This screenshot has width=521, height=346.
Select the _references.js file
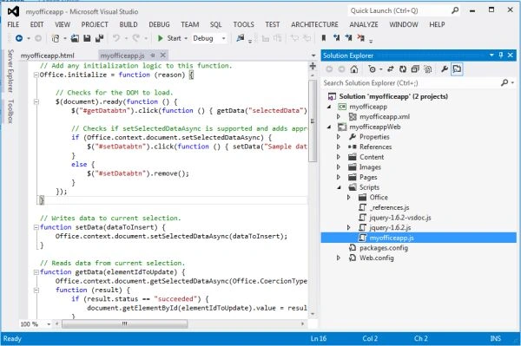tap(389, 207)
